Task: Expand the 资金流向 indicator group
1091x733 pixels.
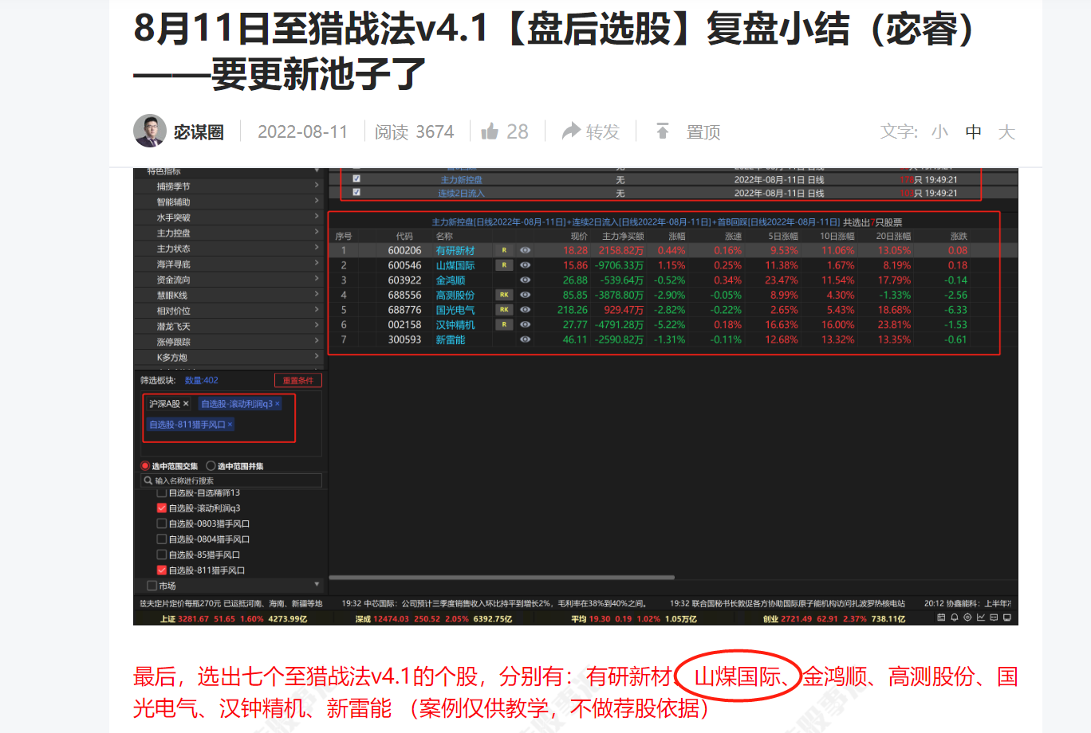Action: point(317,279)
